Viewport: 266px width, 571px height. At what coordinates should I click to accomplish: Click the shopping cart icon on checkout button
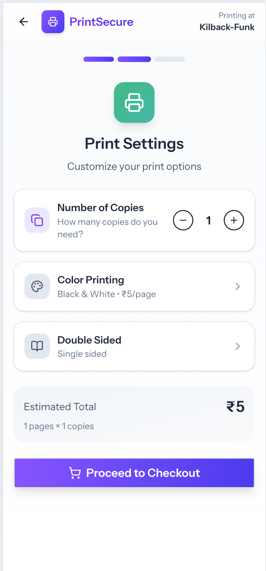(76, 473)
